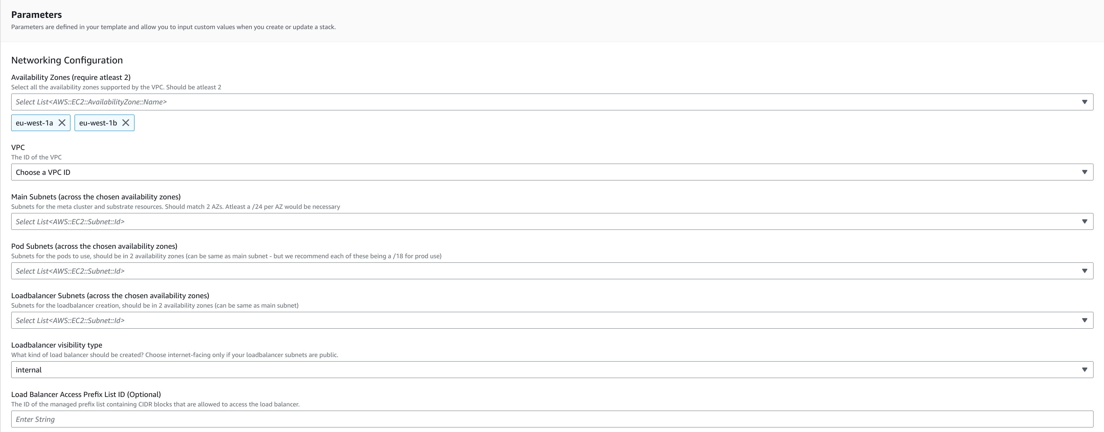This screenshot has width=1104, height=432.
Task: Focus the Prefix List ID text field
Action: (x=514, y=419)
